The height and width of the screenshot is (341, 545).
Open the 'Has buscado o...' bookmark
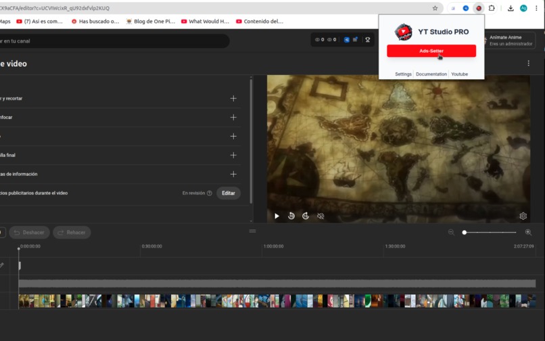95,21
